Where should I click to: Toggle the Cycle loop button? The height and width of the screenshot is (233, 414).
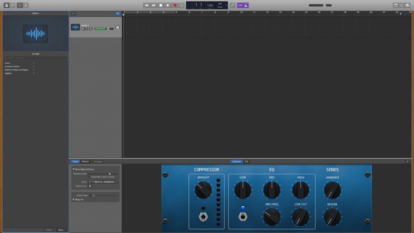click(182, 5)
